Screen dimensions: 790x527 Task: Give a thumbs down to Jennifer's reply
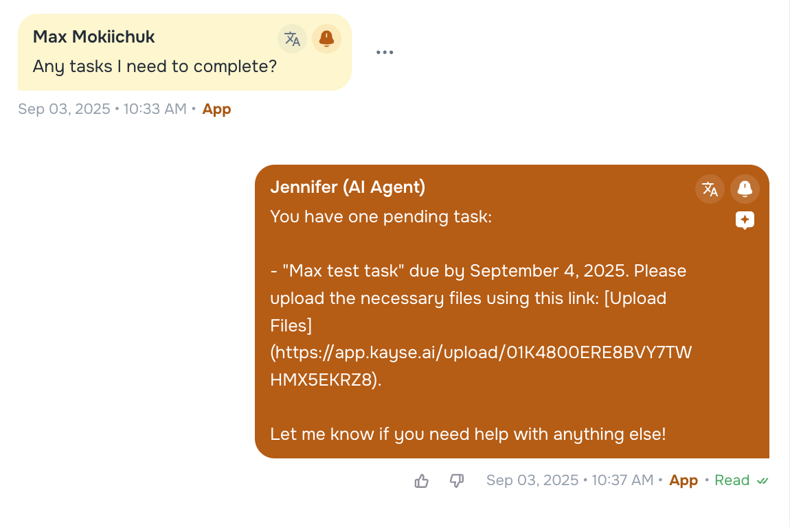coord(457,481)
